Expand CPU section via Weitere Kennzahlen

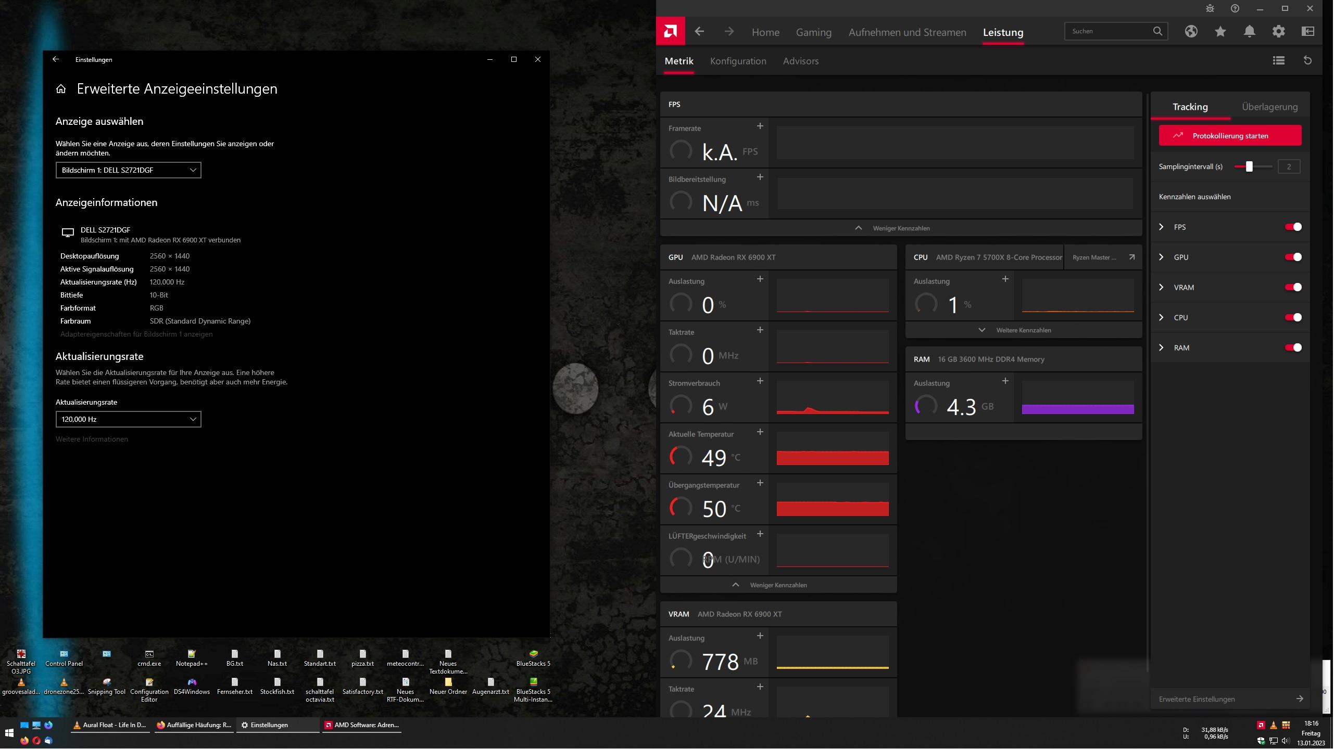pyautogui.click(x=1024, y=330)
